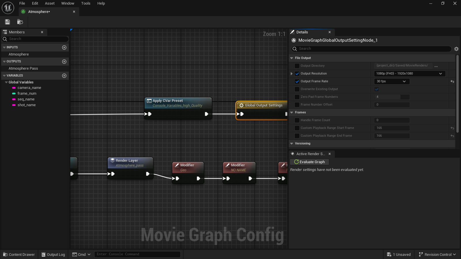Click the frame_num variable color pill

click(x=14, y=94)
